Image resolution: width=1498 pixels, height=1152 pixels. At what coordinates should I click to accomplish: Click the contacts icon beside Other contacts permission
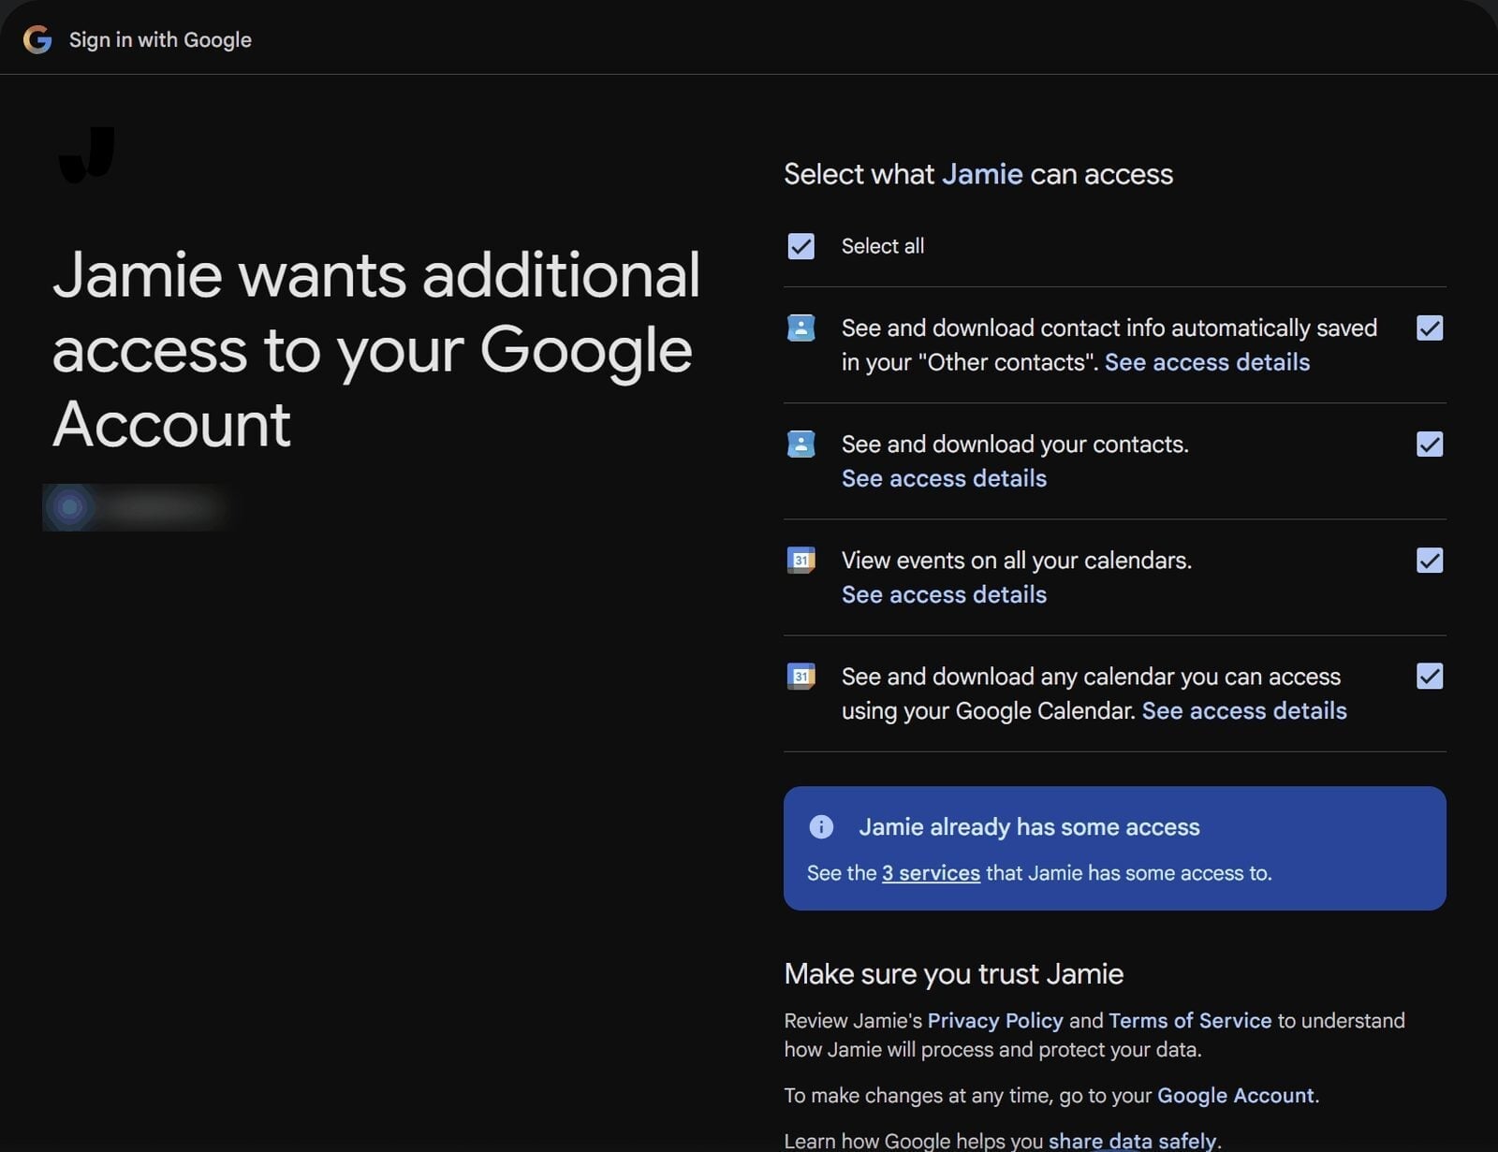point(800,328)
